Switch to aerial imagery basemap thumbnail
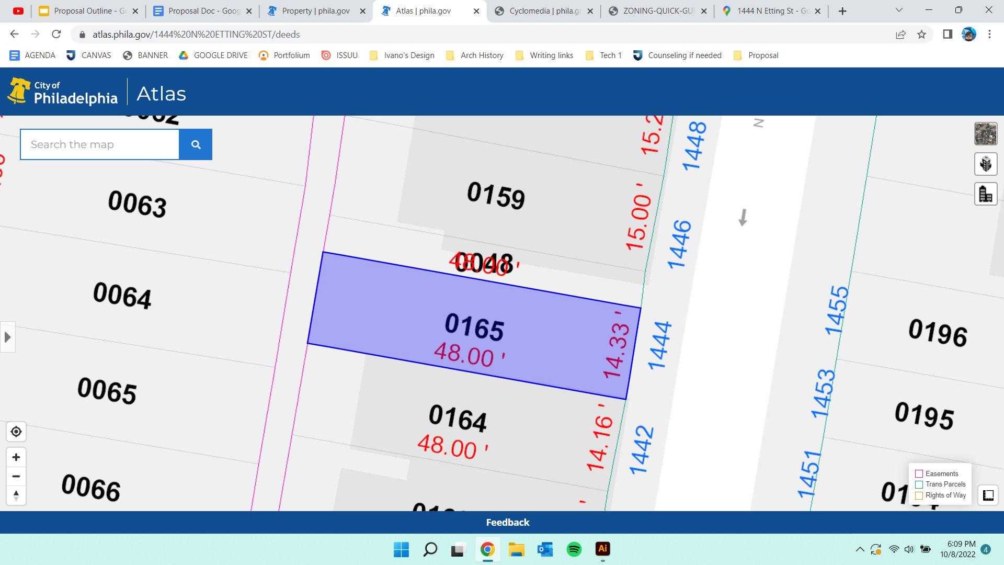This screenshot has height=565, width=1004. click(x=985, y=134)
